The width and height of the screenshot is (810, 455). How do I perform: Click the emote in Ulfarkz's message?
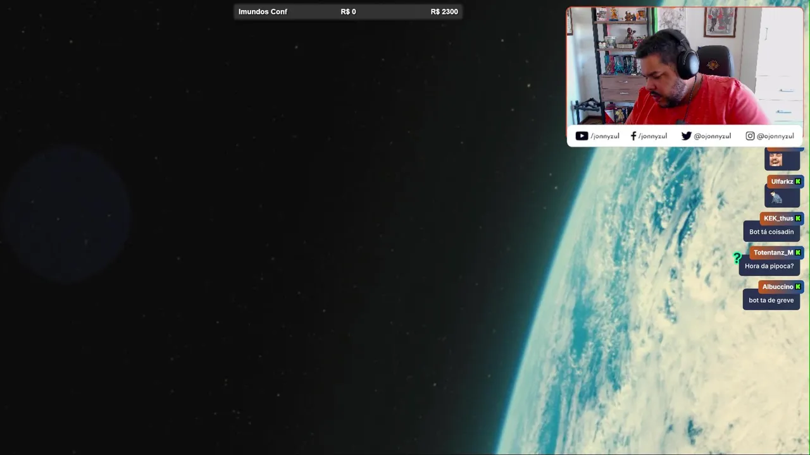click(776, 198)
